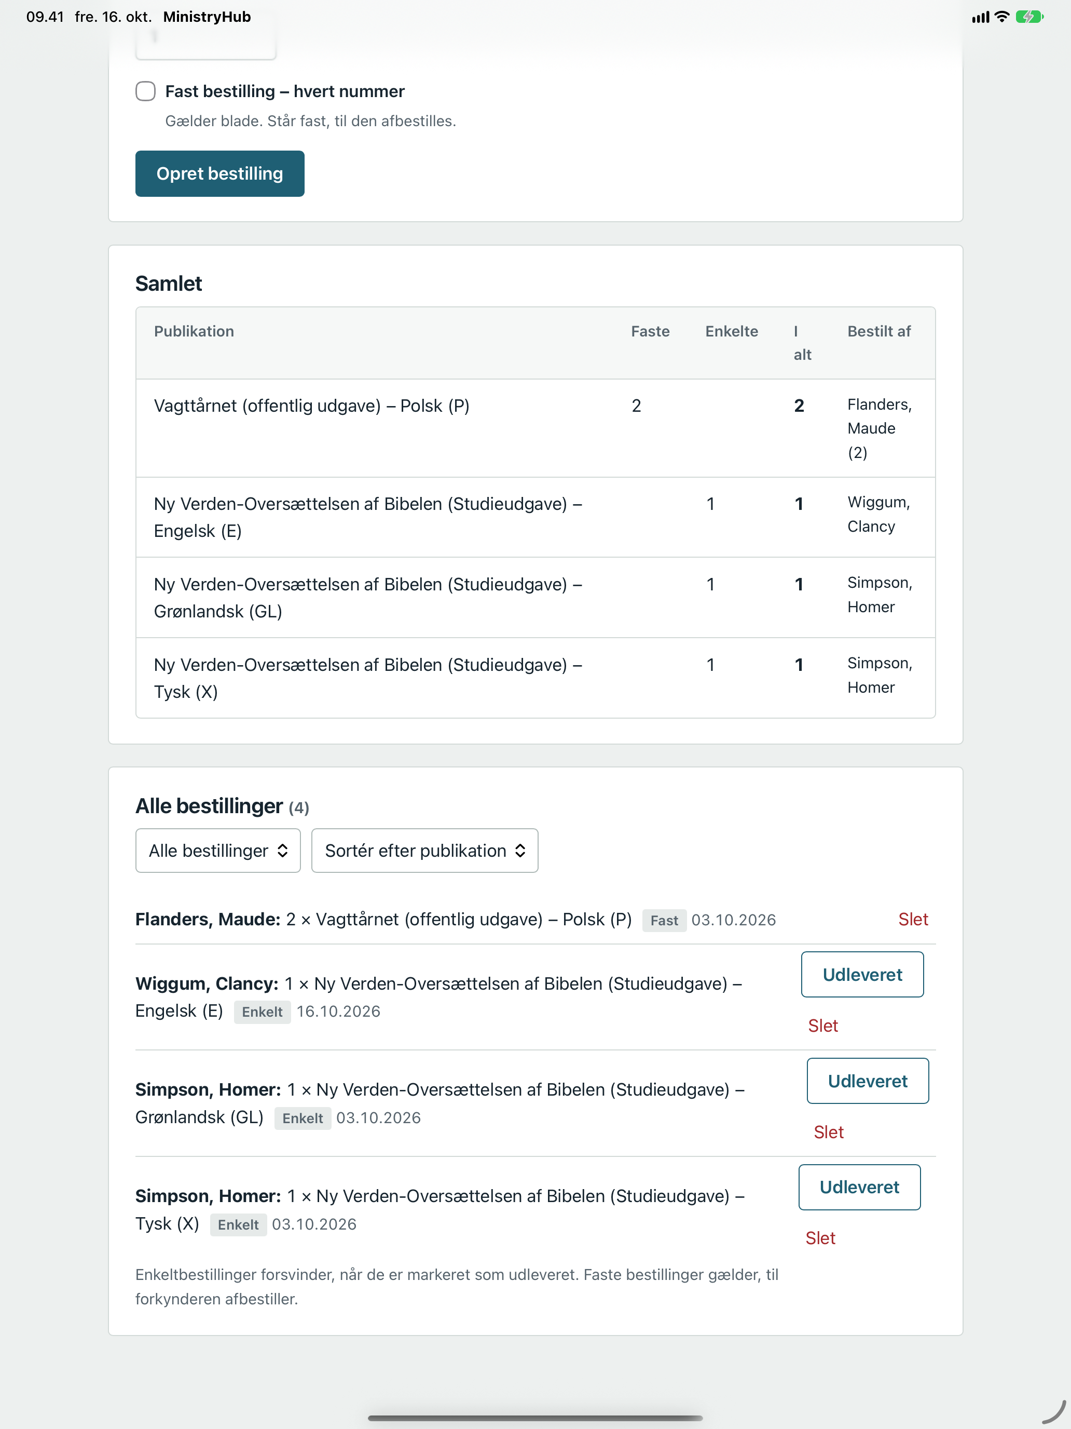Click Flanders, Maude (2) in Bestilt af column

[879, 428]
